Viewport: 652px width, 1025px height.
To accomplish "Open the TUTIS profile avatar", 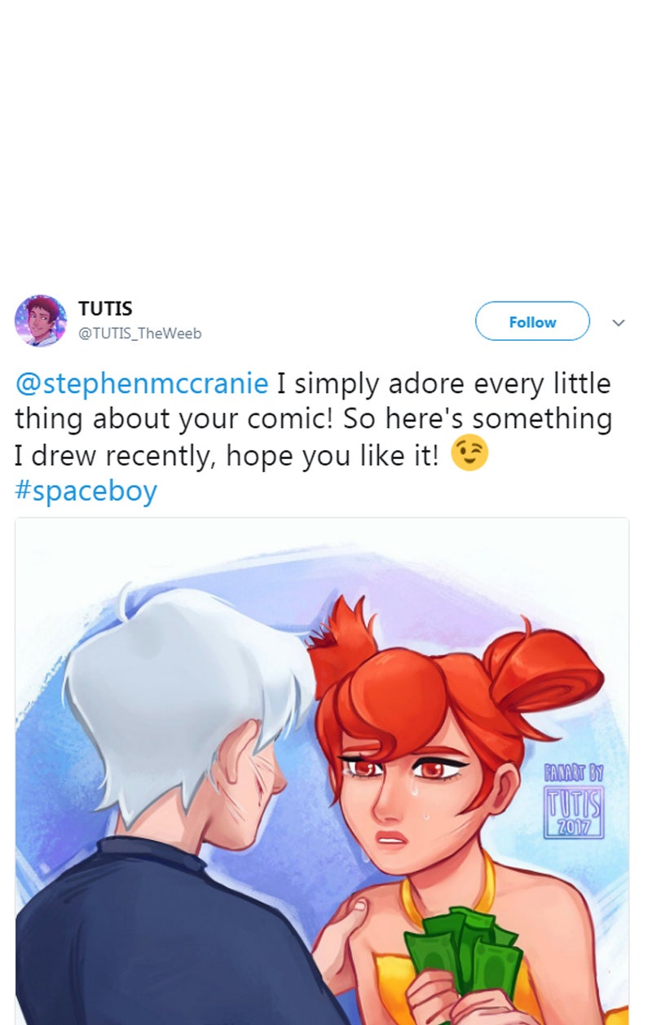I will pos(41,321).
